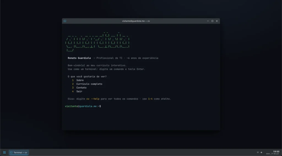
Task: Click 'Bem-vindo(a) ao meu currículo interativo.' line
Action: point(97,65)
